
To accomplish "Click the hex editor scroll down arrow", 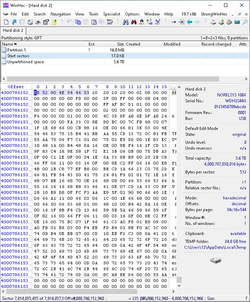I will point(179,286).
